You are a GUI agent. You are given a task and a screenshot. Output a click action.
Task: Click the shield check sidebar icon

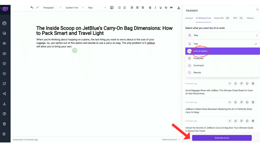click(5, 64)
